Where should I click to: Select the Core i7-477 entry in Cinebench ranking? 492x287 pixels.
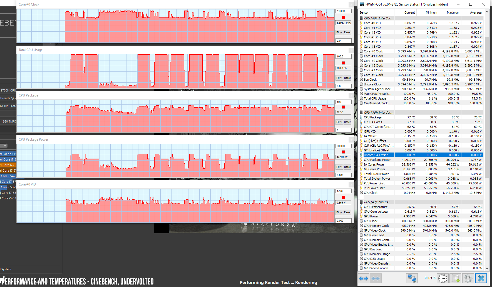pyautogui.click(x=8, y=176)
